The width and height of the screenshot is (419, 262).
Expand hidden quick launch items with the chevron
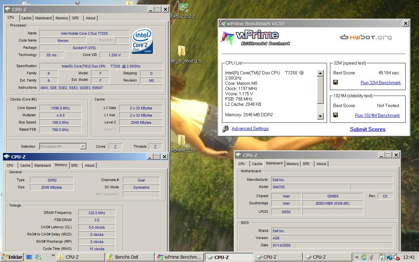(53, 255)
